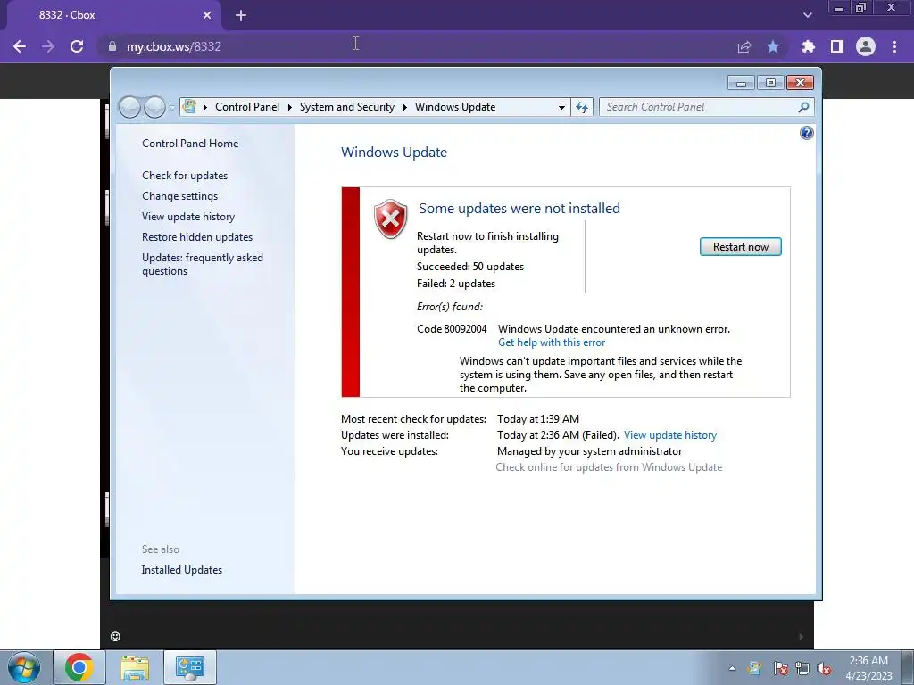Expand arrow before System and Security breadcrumb
The width and height of the screenshot is (914, 685).
[290, 107]
